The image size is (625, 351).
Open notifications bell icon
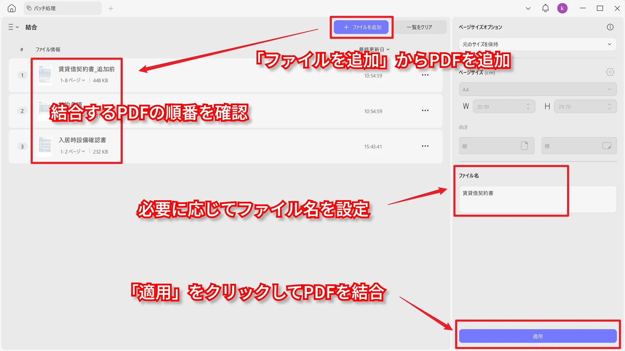tap(545, 8)
